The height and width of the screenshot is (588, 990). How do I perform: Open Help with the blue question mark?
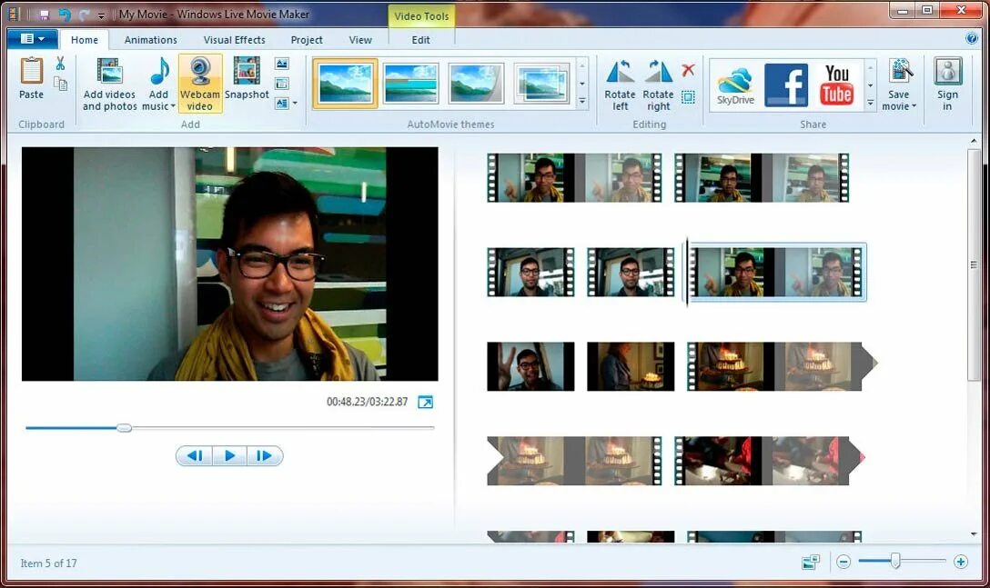click(x=972, y=38)
